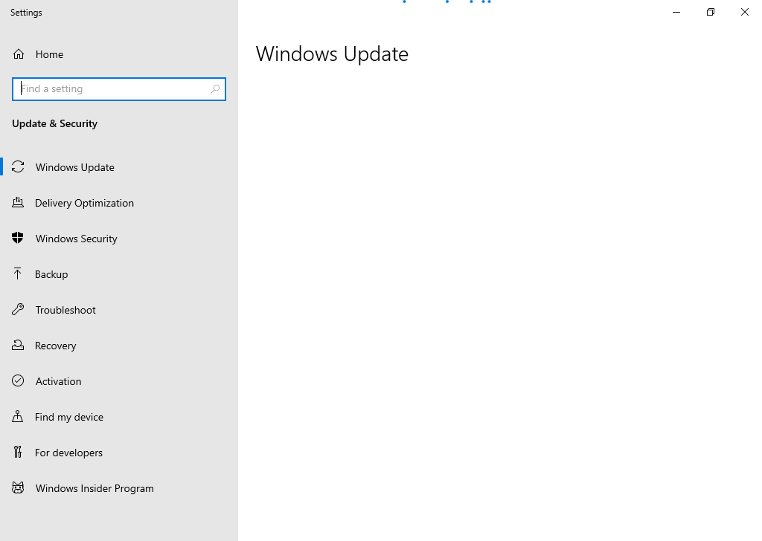The height and width of the screenshot is (541, 762).
Task: Click the Update & Security heading
Action: click(54, 123)
